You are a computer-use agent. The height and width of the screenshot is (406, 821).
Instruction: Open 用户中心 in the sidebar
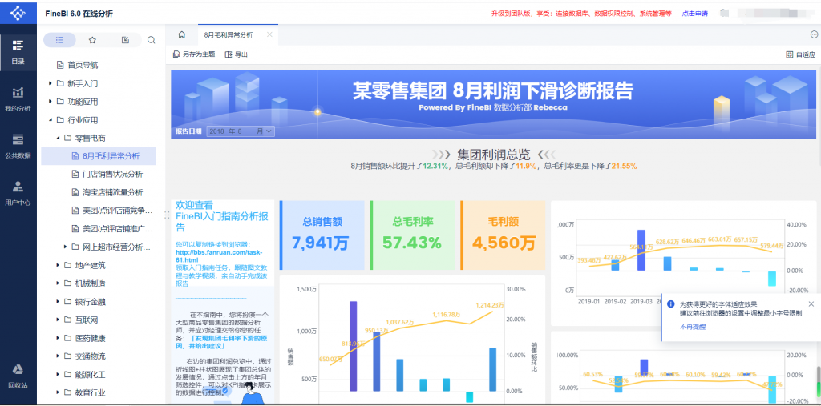pyautogui.click(x=18, y=193)
